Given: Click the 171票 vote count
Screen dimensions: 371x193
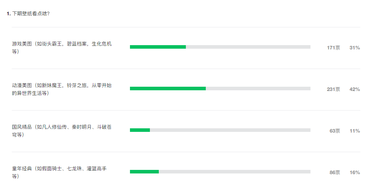Looking at the screenshot, I should pos(333,48).
